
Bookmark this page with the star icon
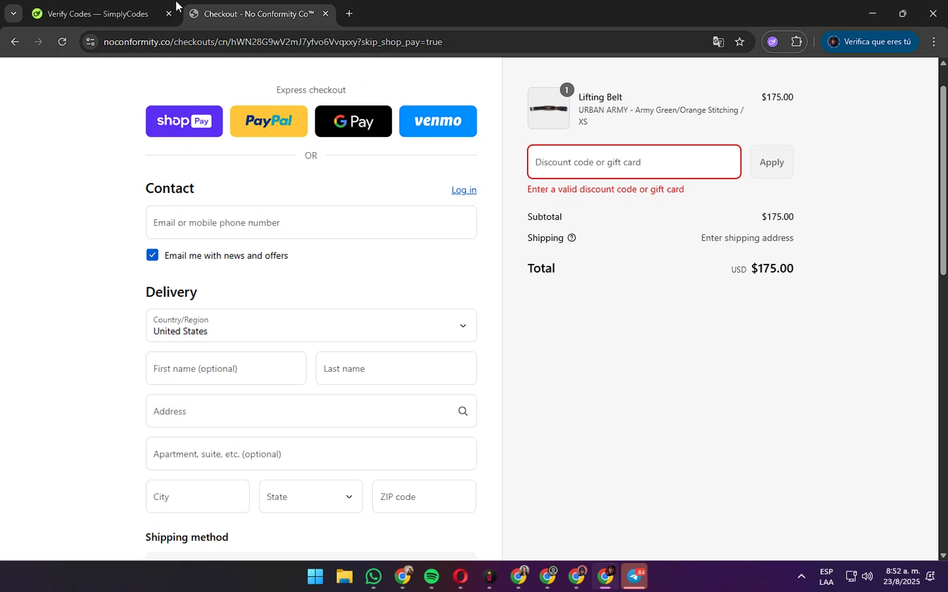click(x=739, y=42)
